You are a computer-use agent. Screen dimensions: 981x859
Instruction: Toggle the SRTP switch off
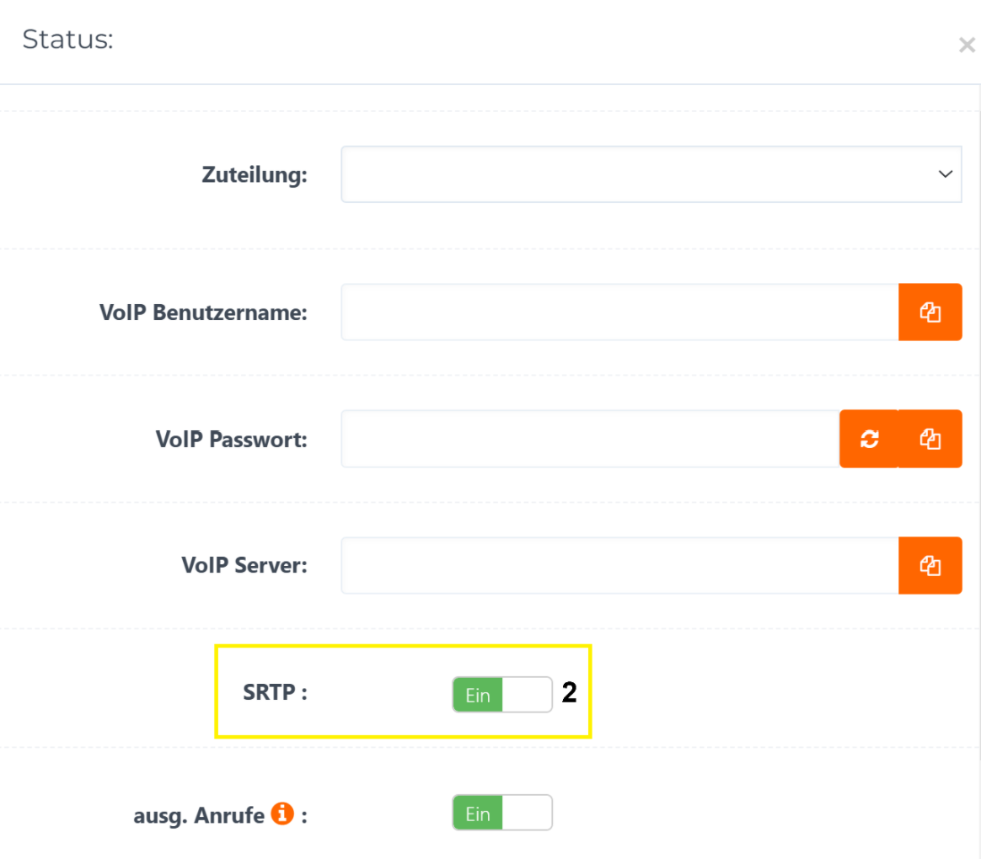(502, 695)
